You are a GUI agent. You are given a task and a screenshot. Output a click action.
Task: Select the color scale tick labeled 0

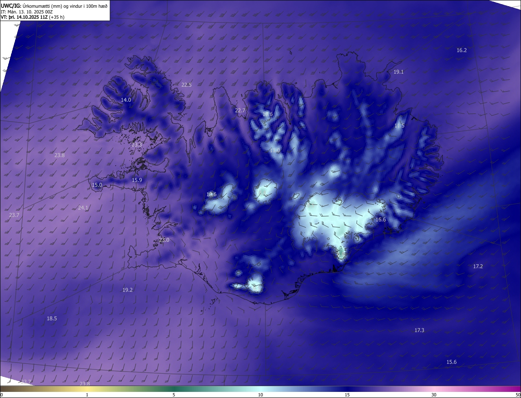pyautogui.click(x=2, y=395)
